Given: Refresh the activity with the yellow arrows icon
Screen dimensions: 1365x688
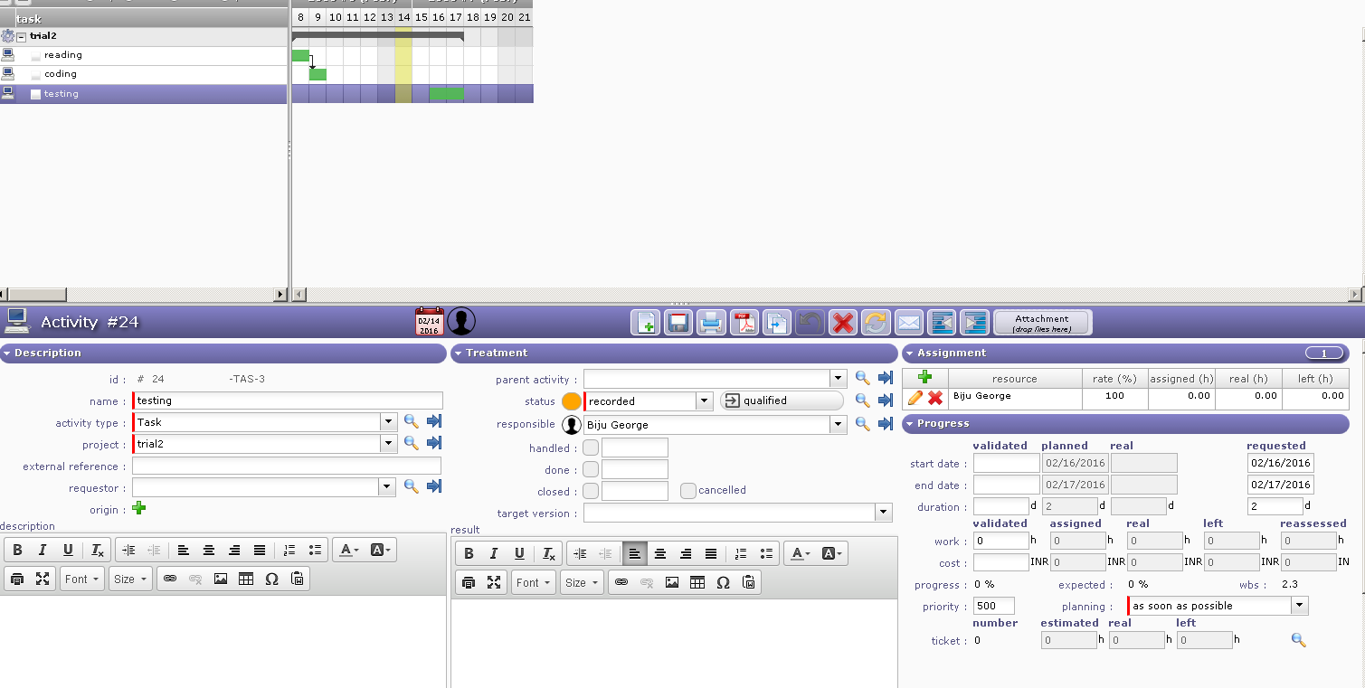Looking at the screenshot, I should [x=876, y=323].
